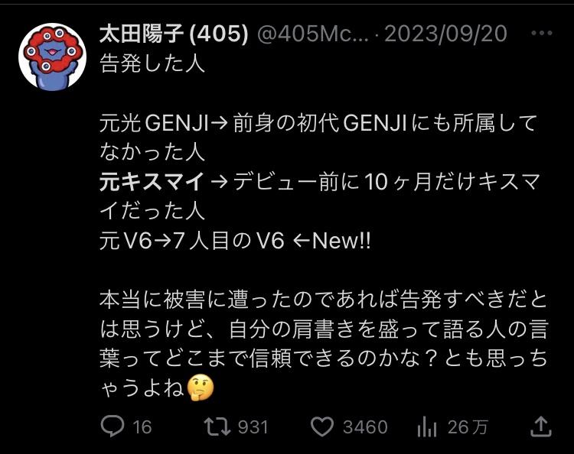Viewport: 574px width, 454px height.
Task: Click the thinking face emoji
Action: pos(201,388)
